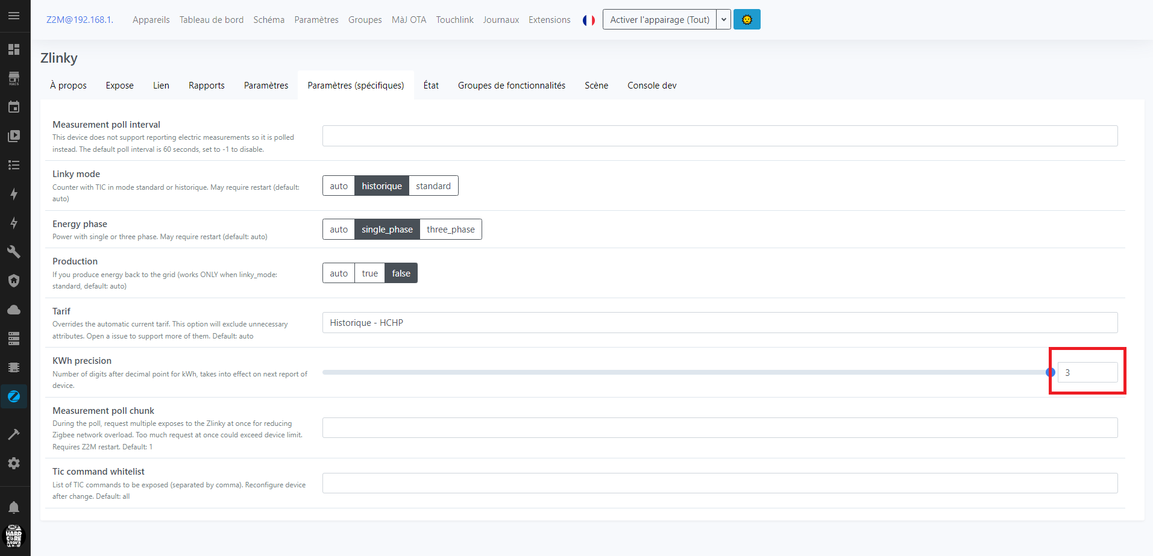1153x556 pixels.
Task: Switch to the État tab
Action: pos(431,86)
